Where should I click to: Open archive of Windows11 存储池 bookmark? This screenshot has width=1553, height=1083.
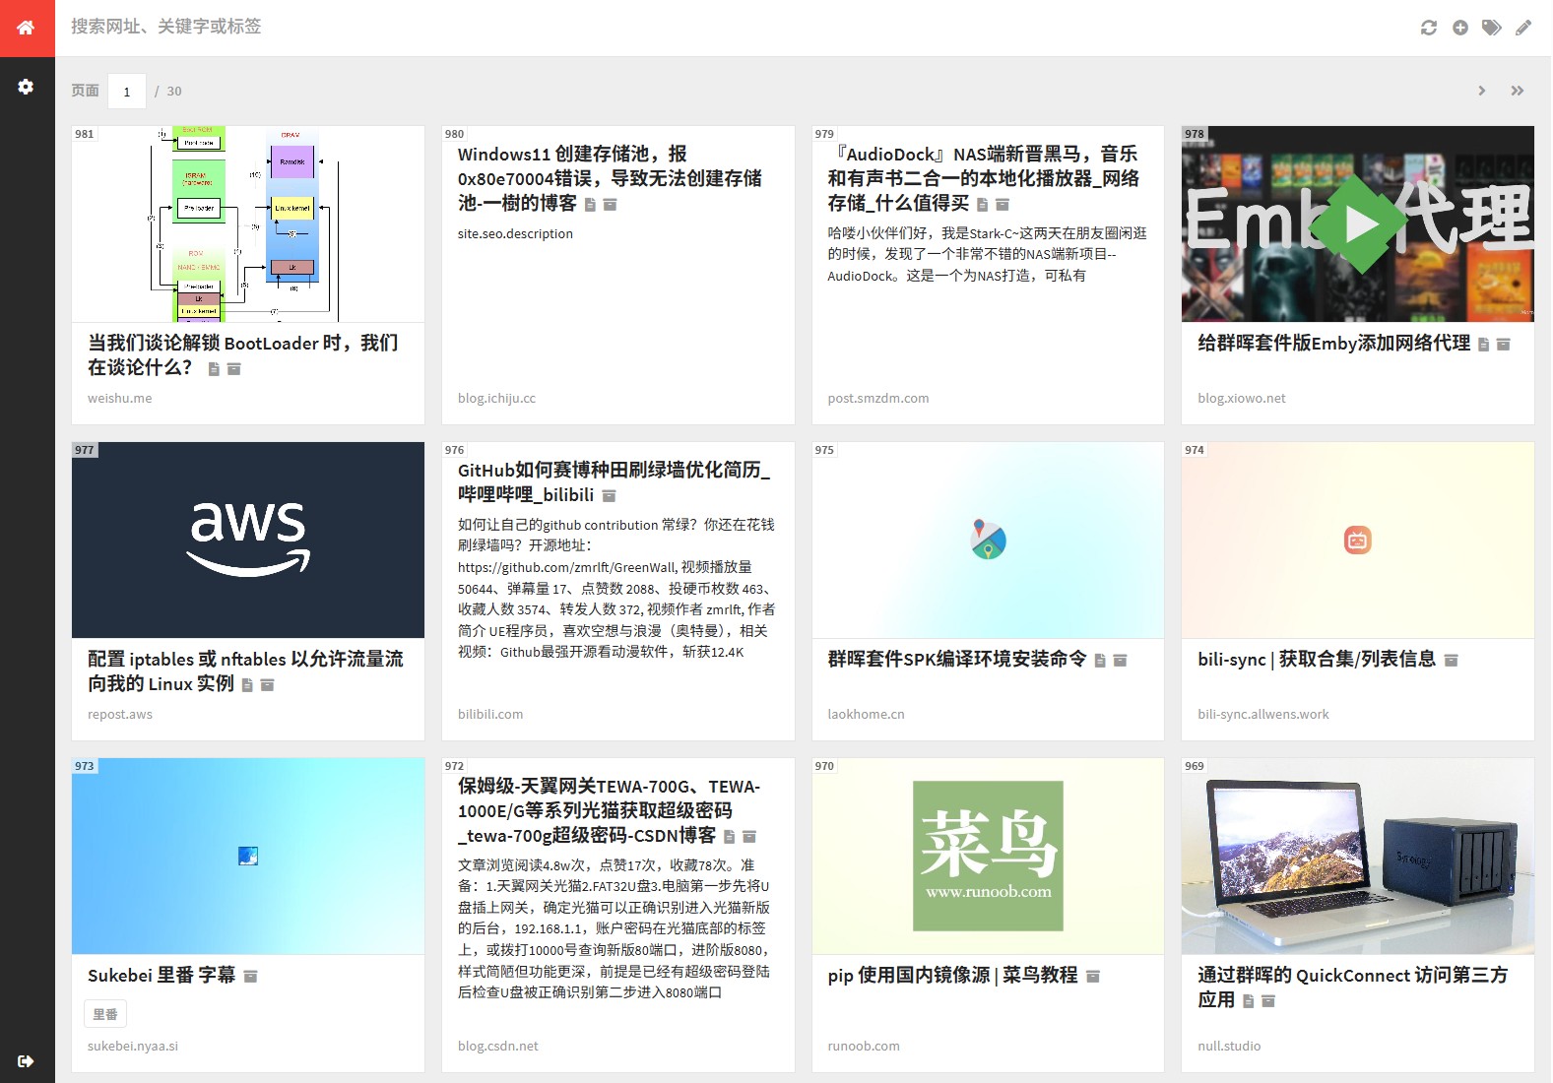(x=611, y=205)
